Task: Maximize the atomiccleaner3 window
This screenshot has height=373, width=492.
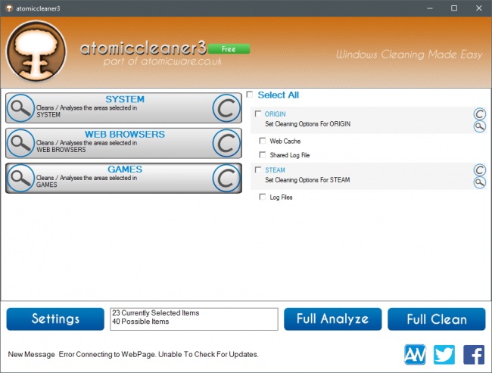Action: pyautogui.click(x=454, y=8)
